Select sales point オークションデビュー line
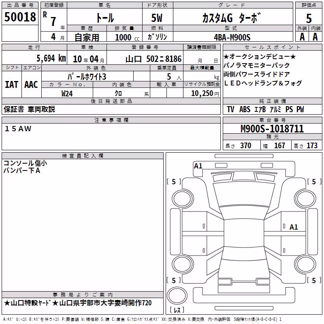 point(260,56)
